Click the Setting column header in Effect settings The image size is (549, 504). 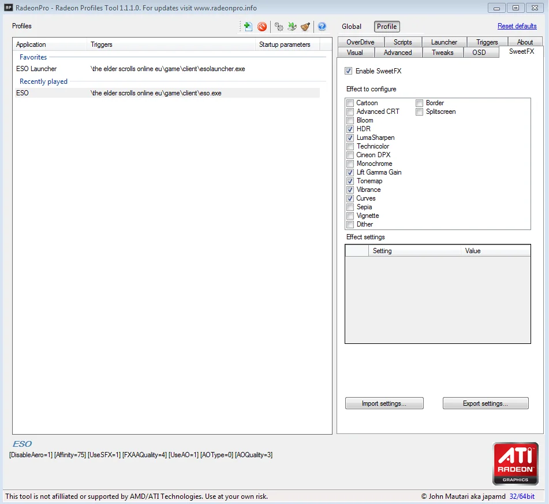(x=414, y=251)
